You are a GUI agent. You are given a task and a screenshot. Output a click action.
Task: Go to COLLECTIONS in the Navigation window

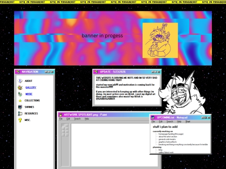(x=32, y=101)
